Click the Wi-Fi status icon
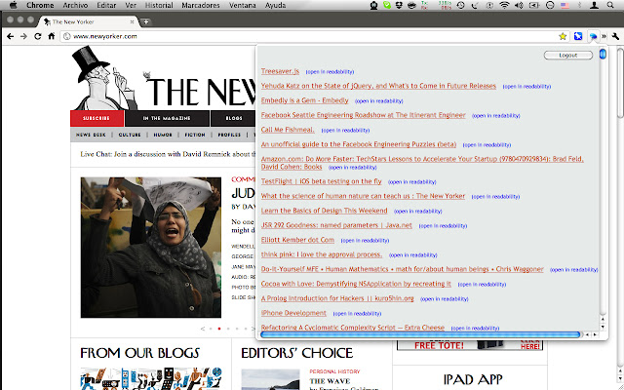Viewport: 624px width, 390px height. (x=505, y=5)
